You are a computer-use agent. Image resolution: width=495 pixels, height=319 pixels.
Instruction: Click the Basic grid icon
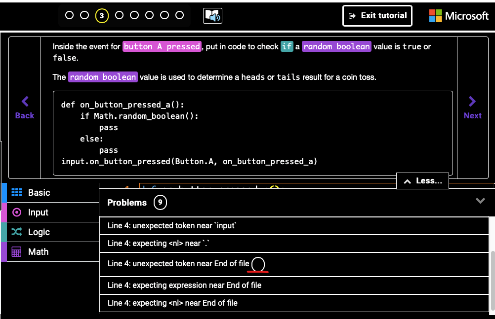click(x=17, y=192)
